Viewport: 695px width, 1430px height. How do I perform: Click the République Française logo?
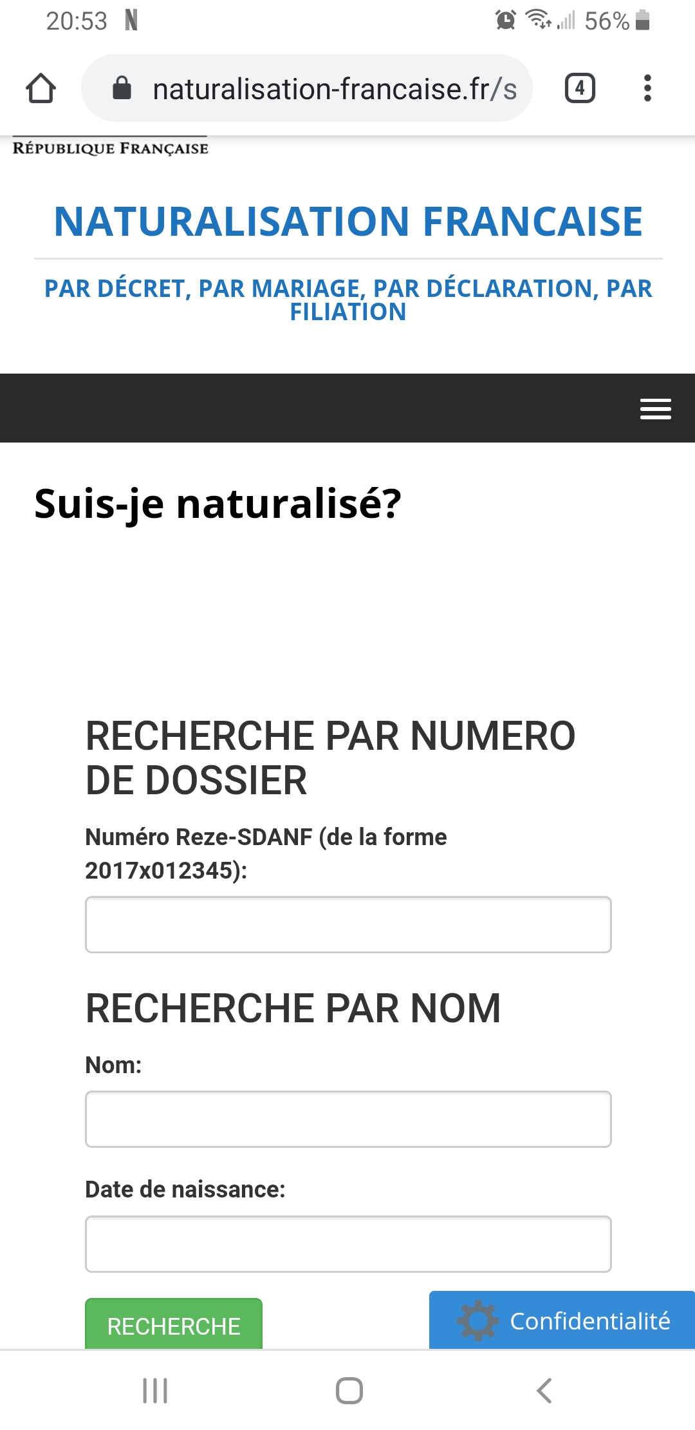click(111, 147)
